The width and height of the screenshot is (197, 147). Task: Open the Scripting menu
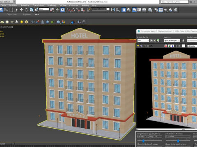coord(85,5)
